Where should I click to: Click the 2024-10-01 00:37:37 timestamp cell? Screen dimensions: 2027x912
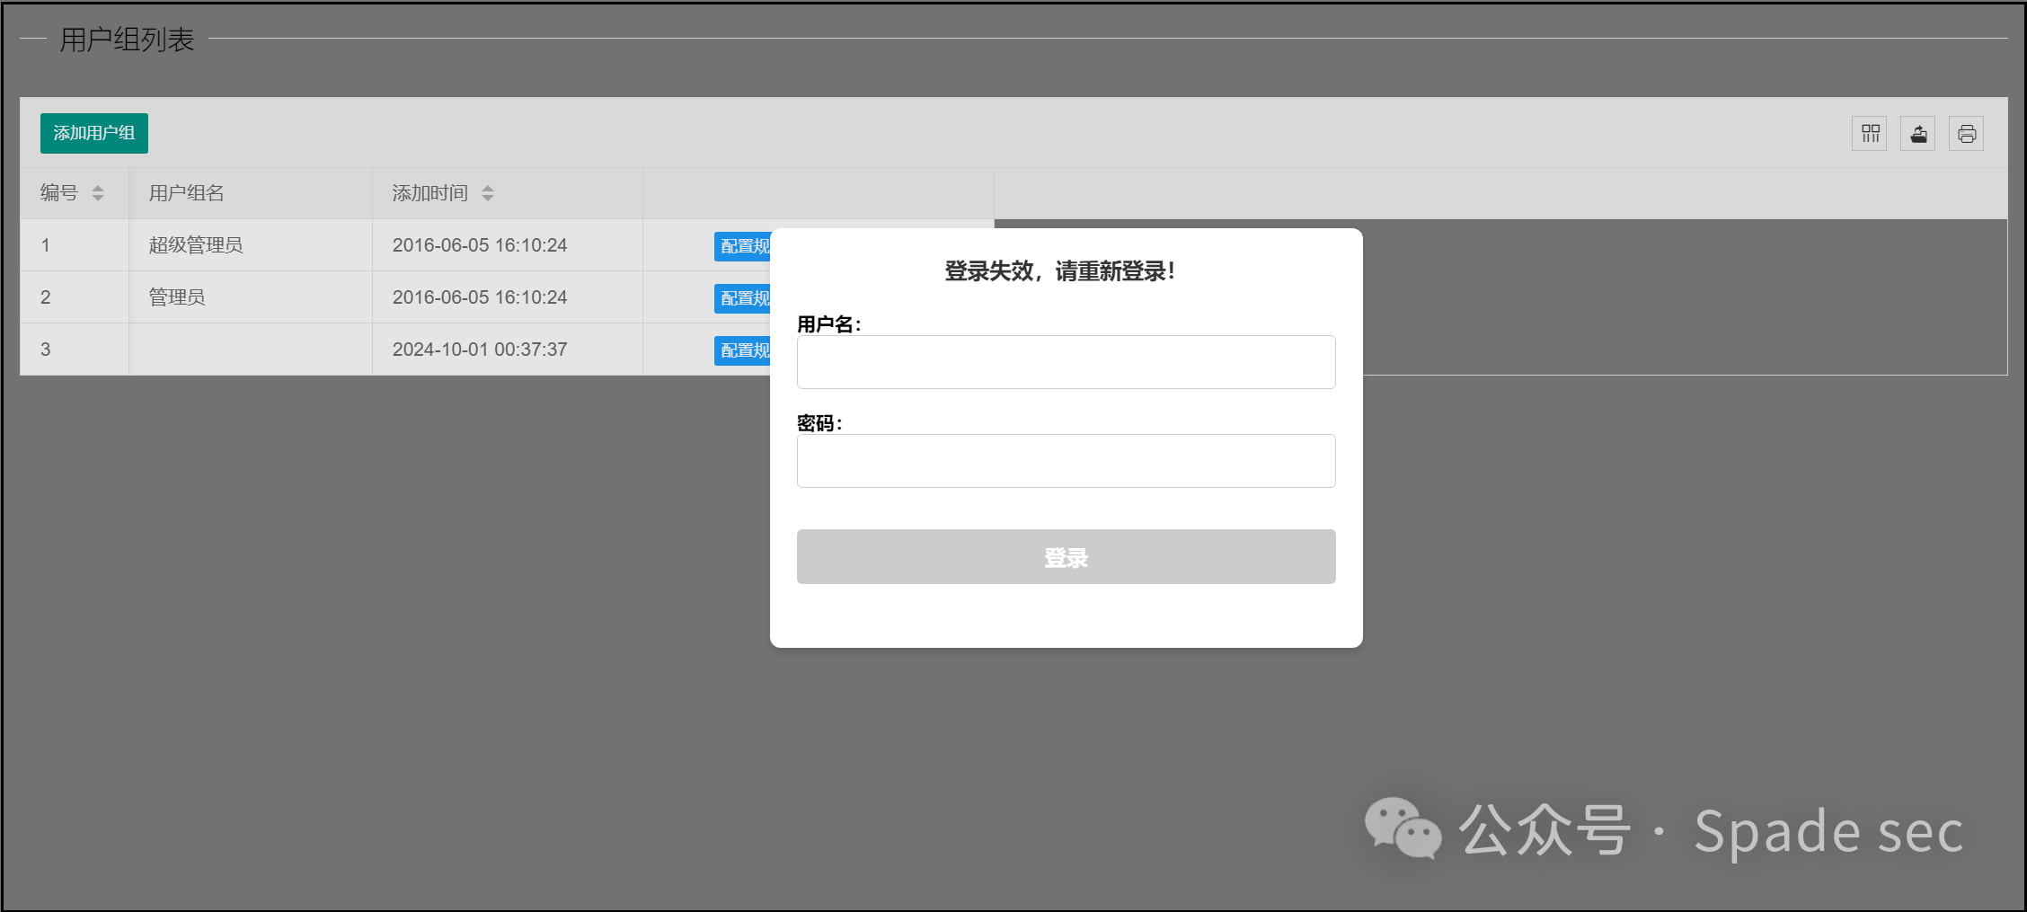coord(480,350)
